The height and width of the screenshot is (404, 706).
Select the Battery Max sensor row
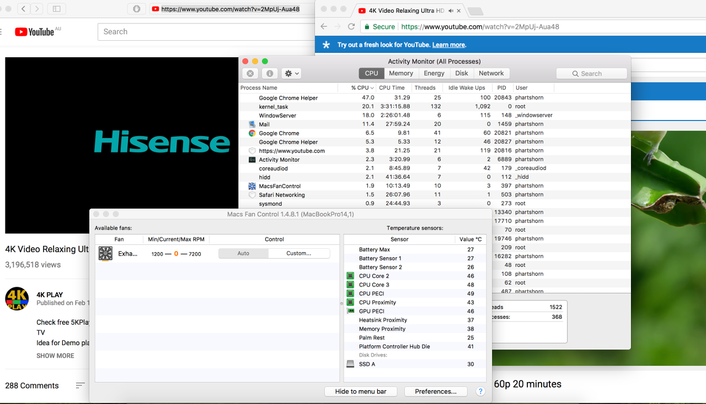click(415, 249)
